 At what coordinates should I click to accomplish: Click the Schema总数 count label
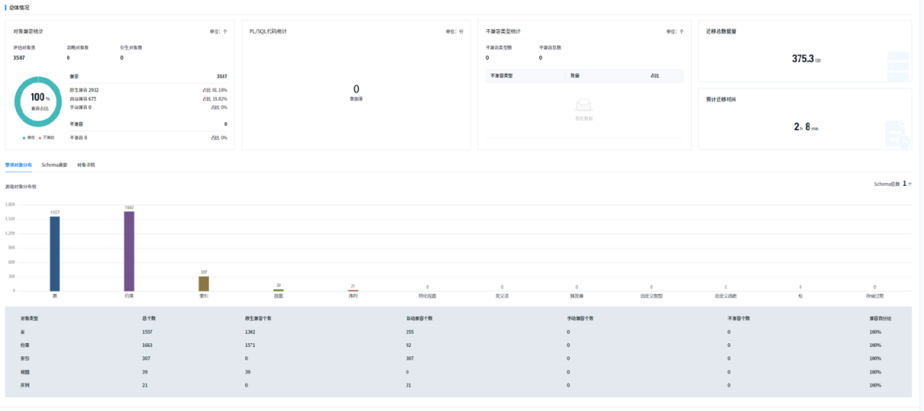click(x=893, y=184)
